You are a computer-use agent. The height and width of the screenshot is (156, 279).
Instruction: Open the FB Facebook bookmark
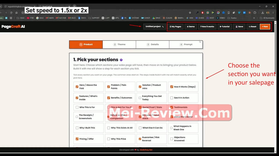point(124,18)
